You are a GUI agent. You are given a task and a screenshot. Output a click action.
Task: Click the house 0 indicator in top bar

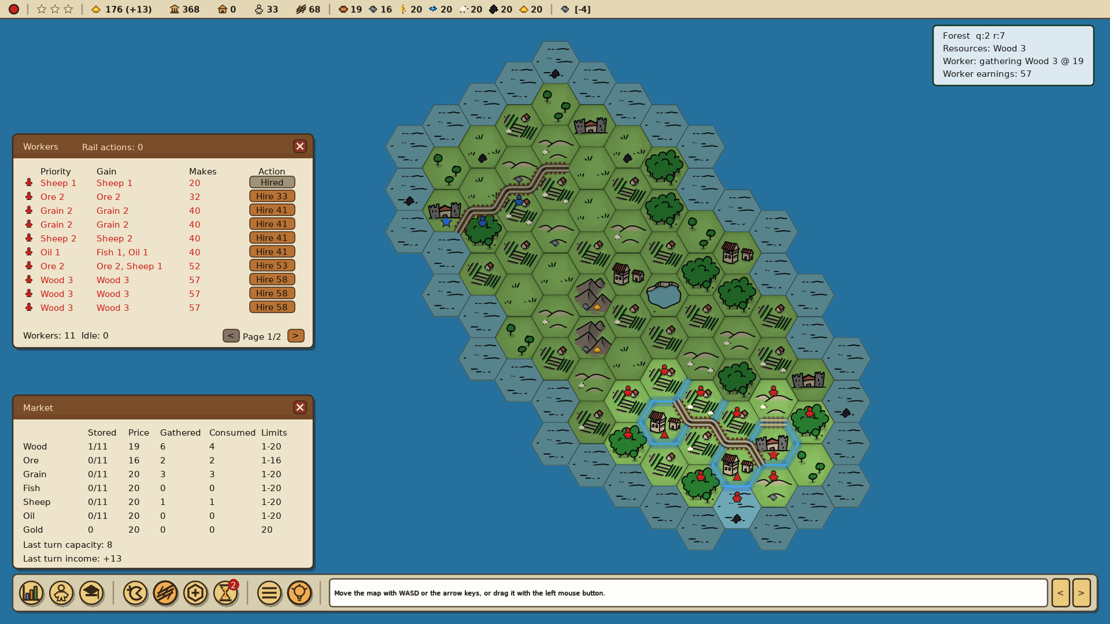coord(227,9)
